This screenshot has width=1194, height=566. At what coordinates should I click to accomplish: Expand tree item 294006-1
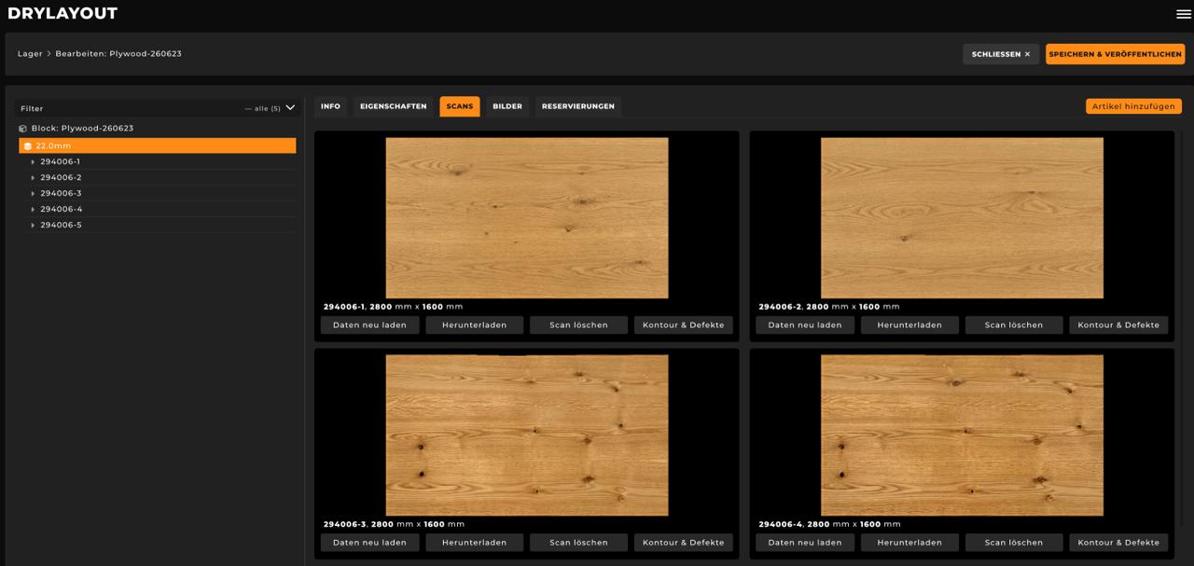(x=33, y=162)
